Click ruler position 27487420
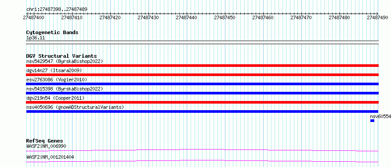 [110, 17]
